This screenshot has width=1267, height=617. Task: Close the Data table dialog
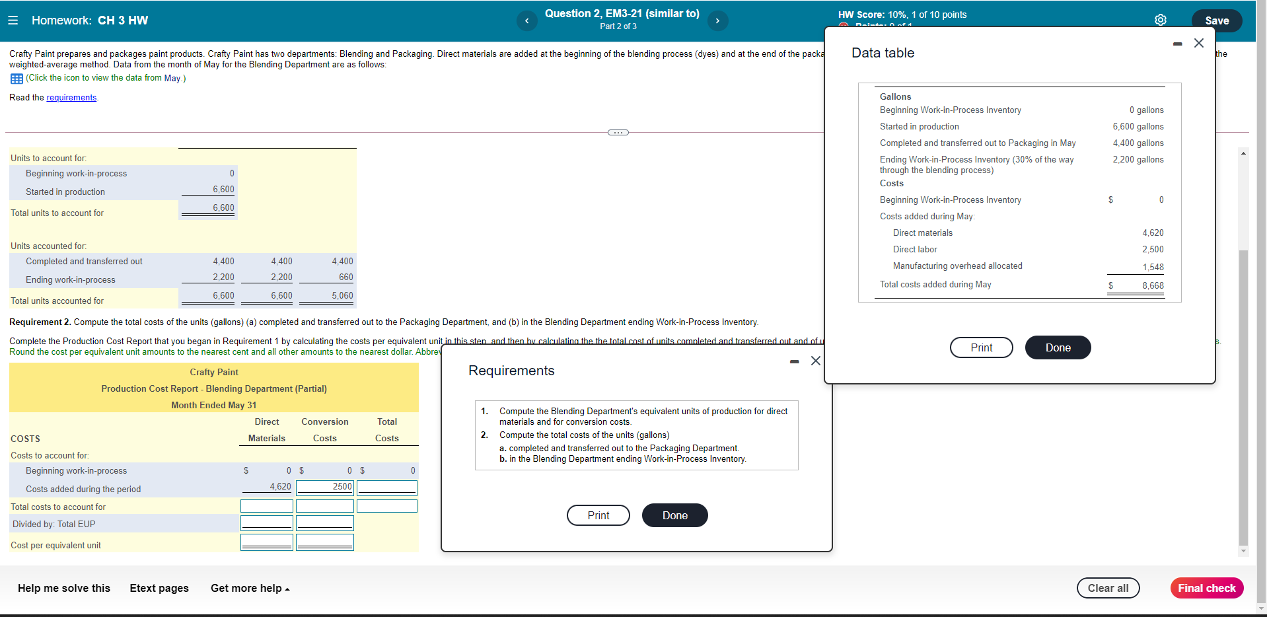click(1199, 43)
